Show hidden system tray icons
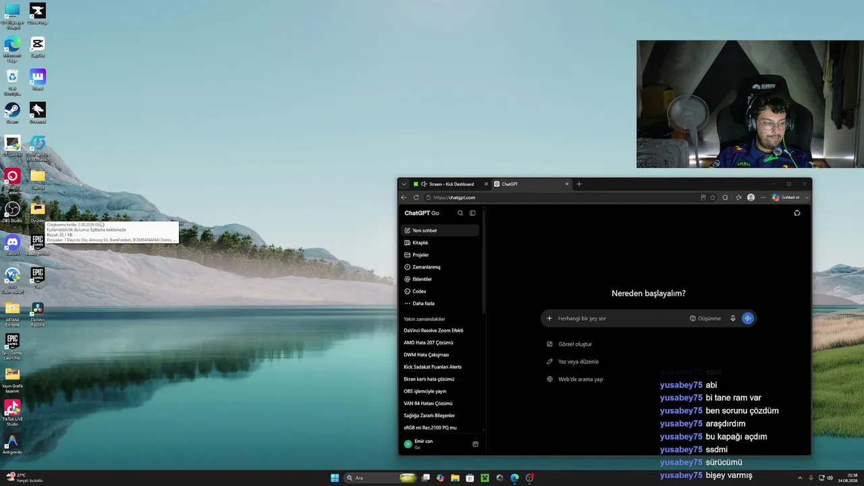This screenshot has height=486, width=864. coord(800,478)
